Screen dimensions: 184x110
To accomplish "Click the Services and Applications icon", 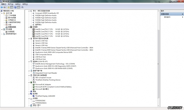I will (x=4, y=34).
